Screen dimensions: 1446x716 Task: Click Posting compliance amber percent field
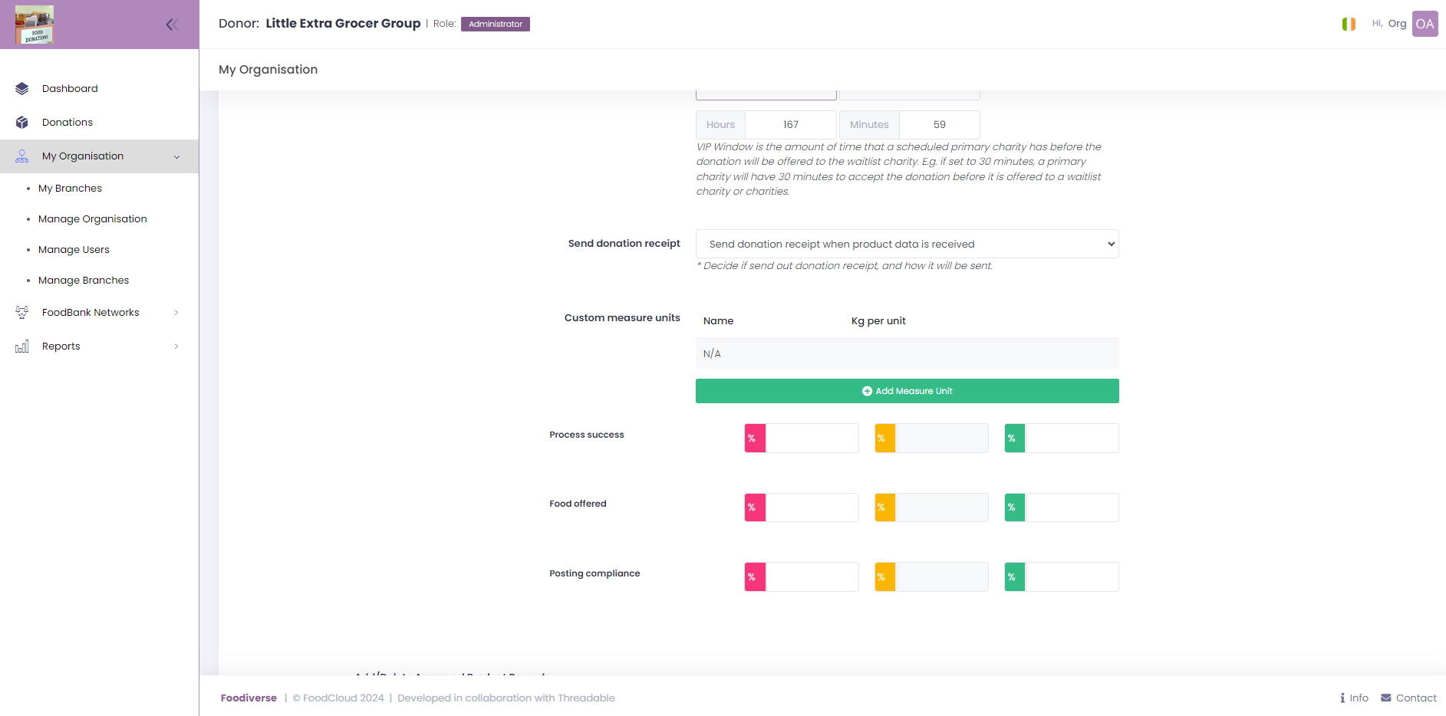pyautogui.click(x=942, y=577)
